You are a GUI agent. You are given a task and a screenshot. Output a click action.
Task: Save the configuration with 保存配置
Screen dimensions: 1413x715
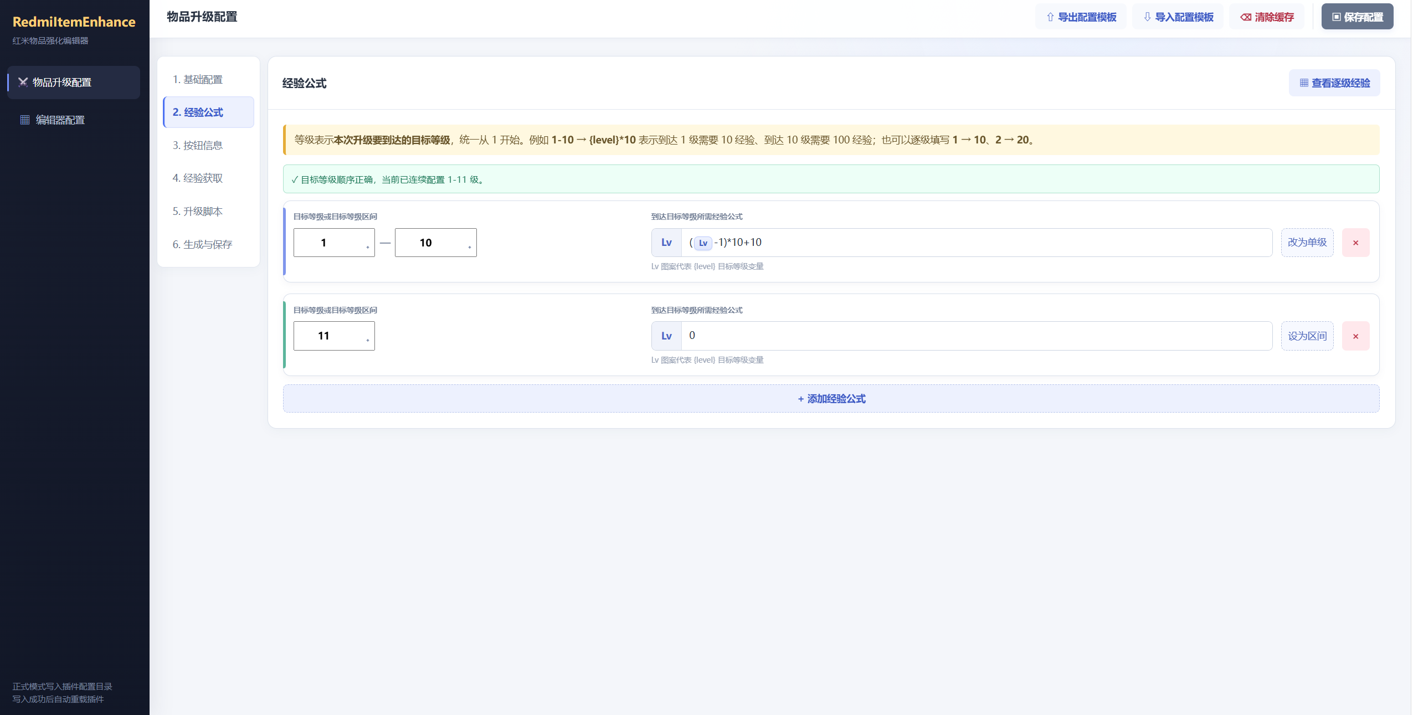coord(1357,17)
